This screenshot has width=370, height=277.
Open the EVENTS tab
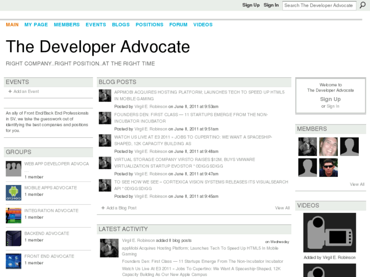(x=96, y=25)
